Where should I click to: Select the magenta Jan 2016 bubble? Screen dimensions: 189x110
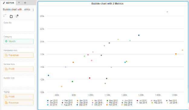click(x=88, y=55)
